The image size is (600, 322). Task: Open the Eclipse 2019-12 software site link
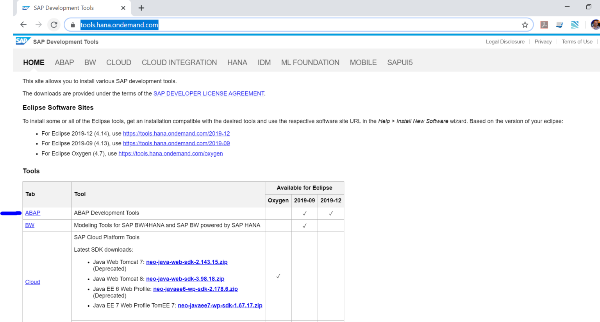click(176, 133)
